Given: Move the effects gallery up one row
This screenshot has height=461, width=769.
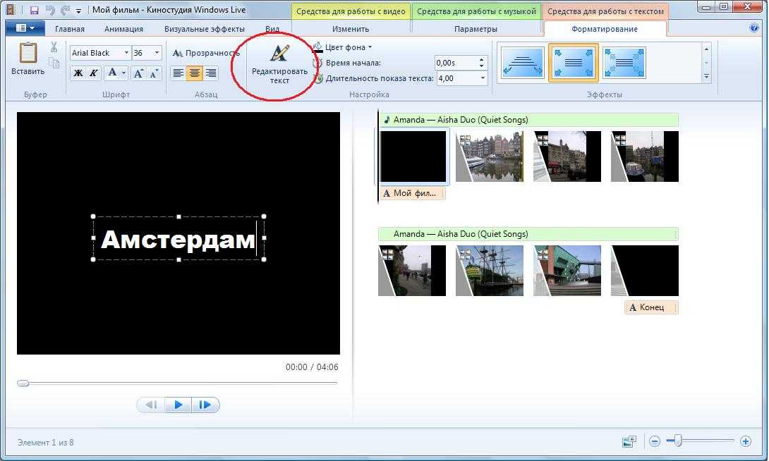Looking at the screenshot, I should 707,49.
